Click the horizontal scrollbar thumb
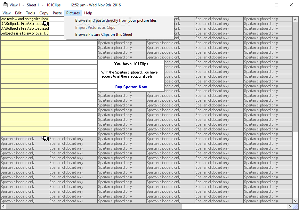Screen dimensions: 299x210 (94, 206)
